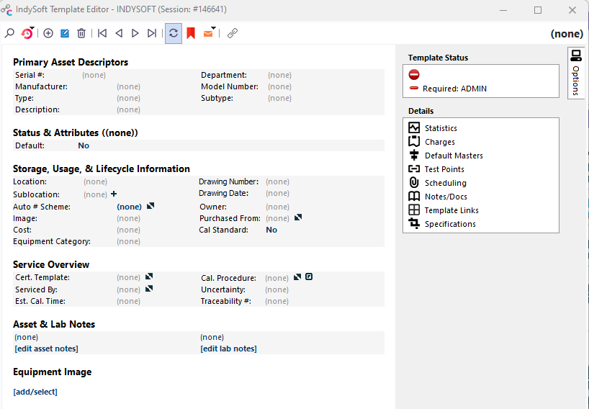Click the edit template pencil icon

tap(65, 33)
